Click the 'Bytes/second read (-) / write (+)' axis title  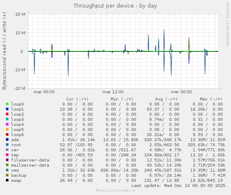4,51
